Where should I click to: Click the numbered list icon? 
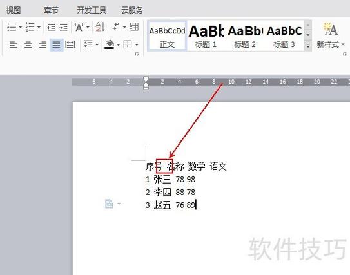[30, 27]
